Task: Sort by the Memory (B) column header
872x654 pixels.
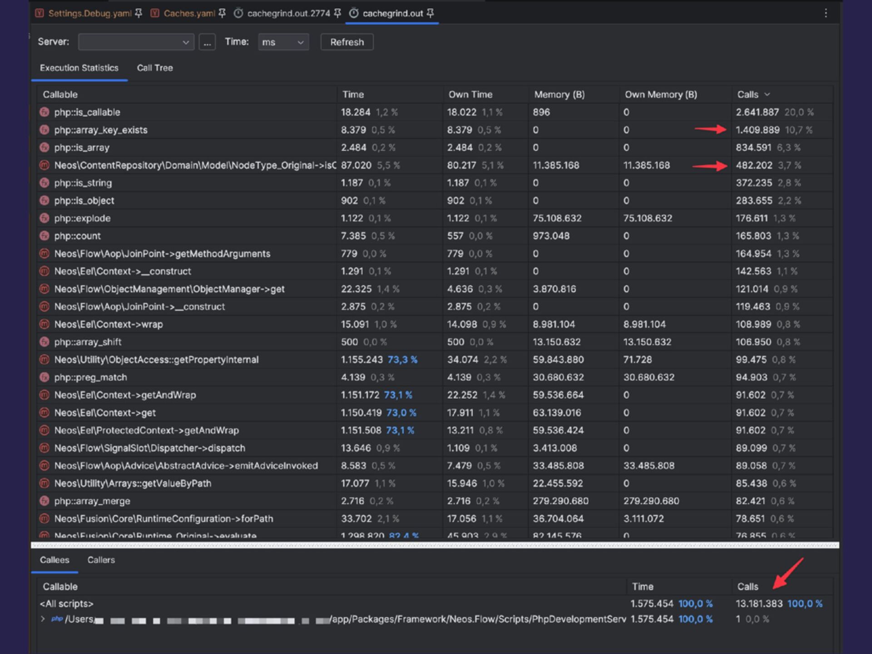Action: 559,94
